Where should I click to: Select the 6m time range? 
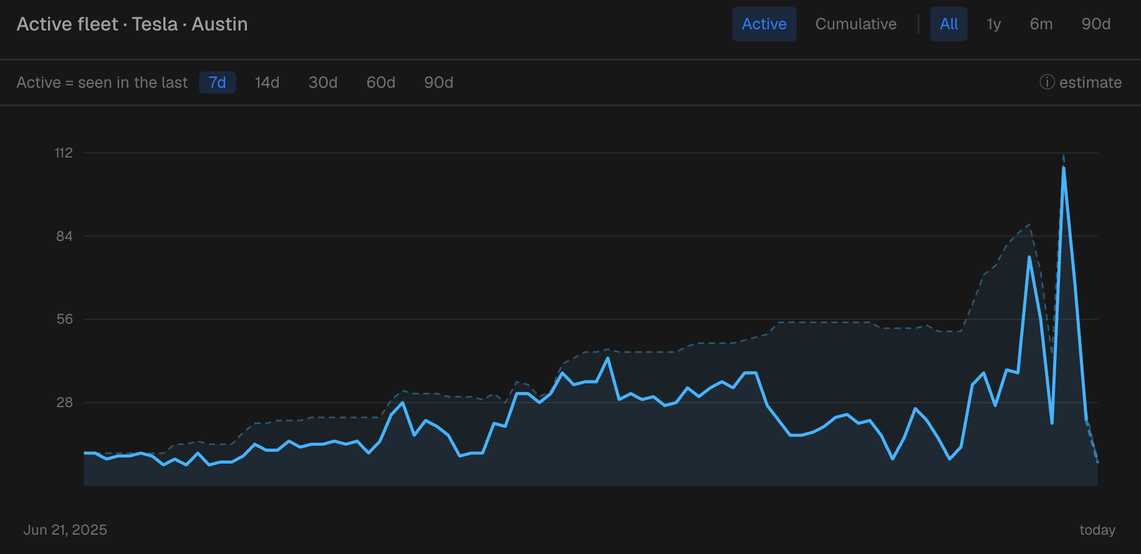pyautogui.click(x=1041, y=24)
